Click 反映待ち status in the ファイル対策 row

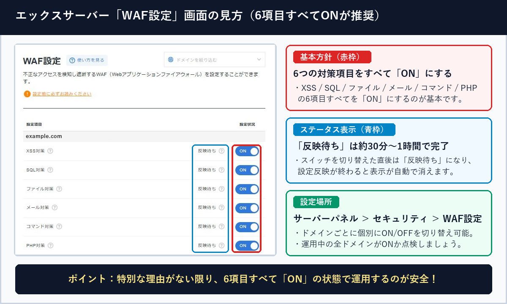click(x=207, y=189)
